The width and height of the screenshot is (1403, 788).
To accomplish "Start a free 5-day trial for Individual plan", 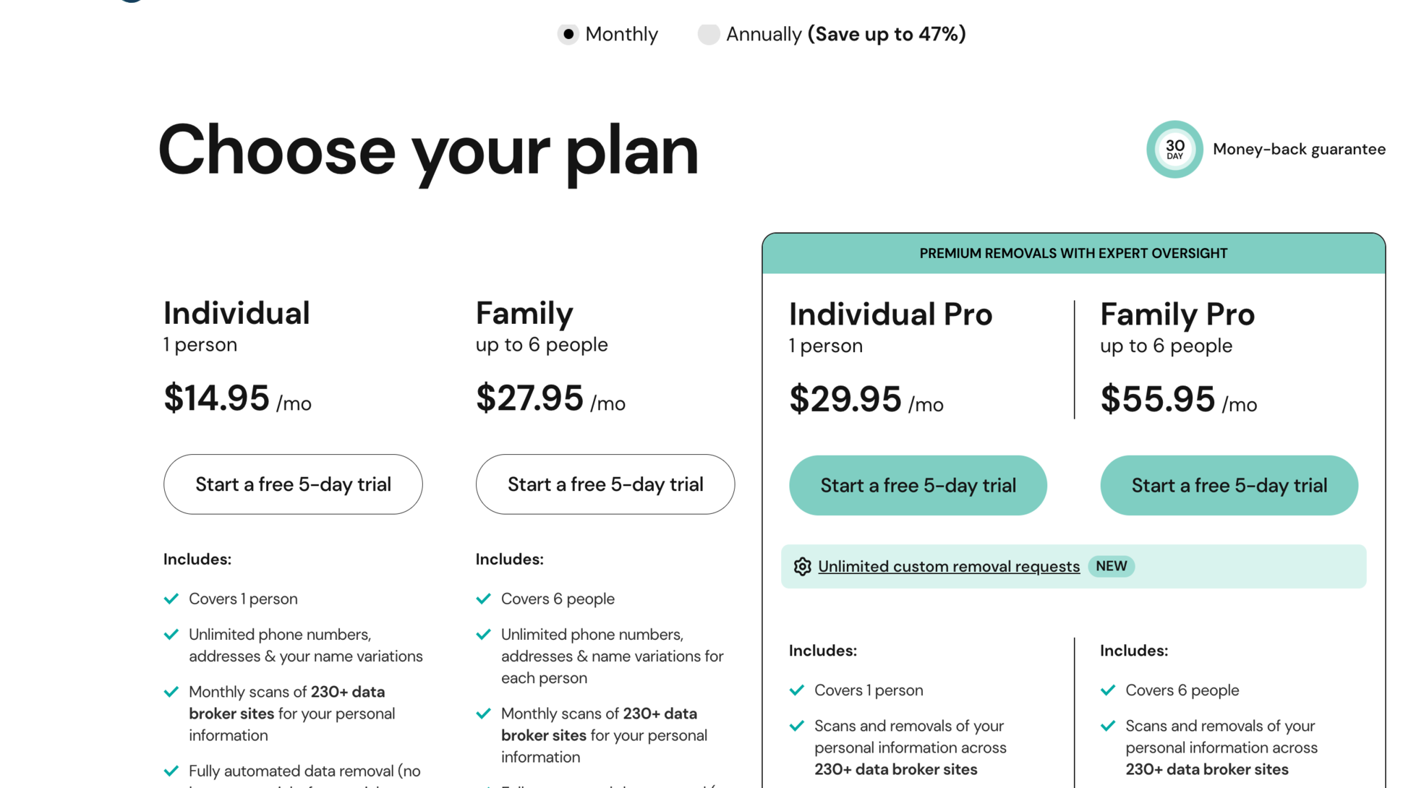I will [x=292, y=484].
